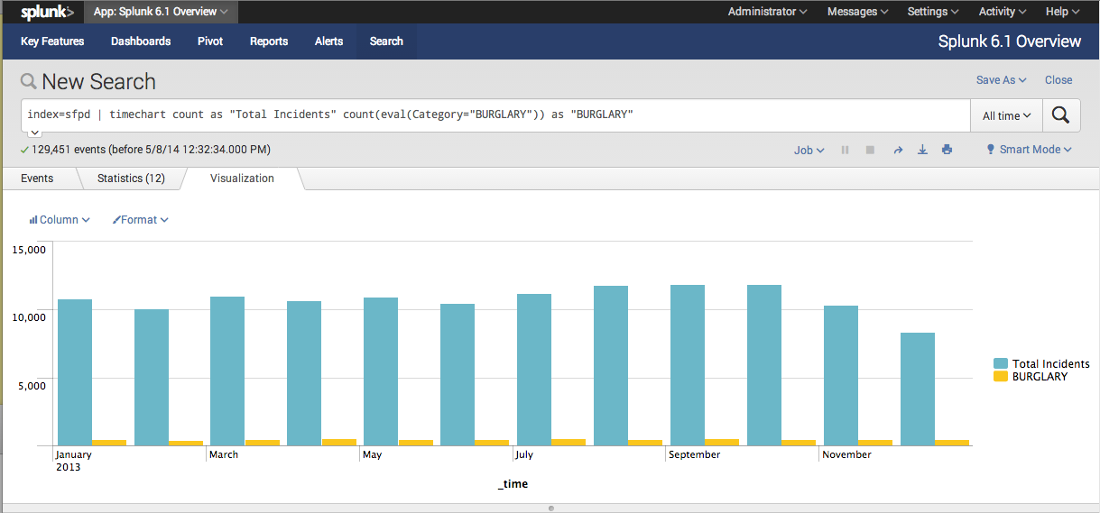Click the December Total Incidents bar
Screen dimensions: 1100x513
click(918, 389)
